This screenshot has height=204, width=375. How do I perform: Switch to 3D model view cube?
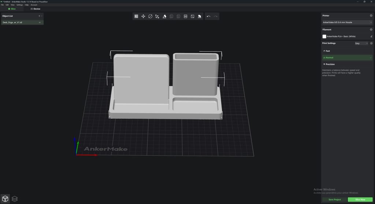coord(5,199)
